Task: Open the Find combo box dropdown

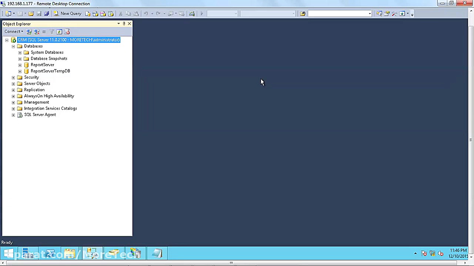Action: (370, 14)
